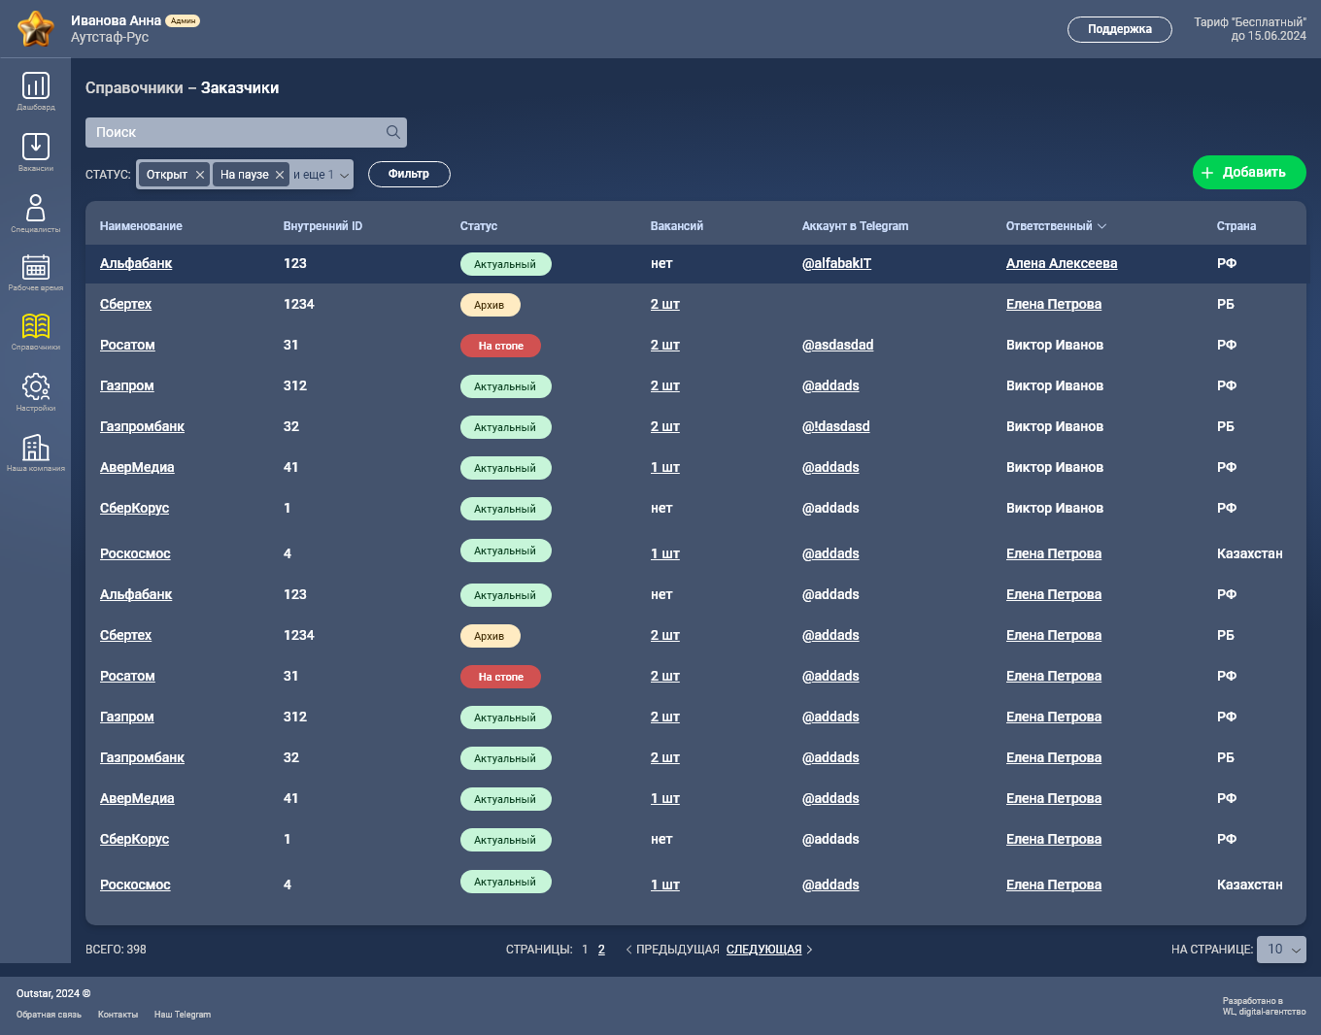This screenshot has height=1035, width=1321.
Task: Remove the 'На паузе' status filter tag
Action: pos(280,175)
